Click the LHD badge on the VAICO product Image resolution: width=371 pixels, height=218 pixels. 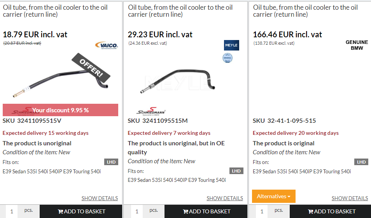(x=111, y=162)
